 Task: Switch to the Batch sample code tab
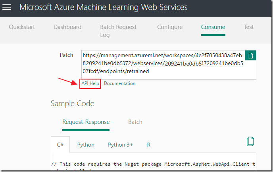pos(135,122)
